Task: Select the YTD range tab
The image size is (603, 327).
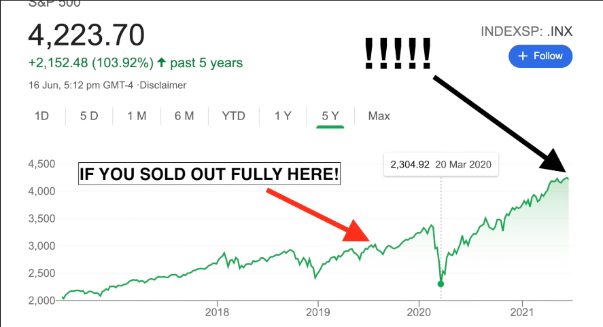Action: pyautogui.click(x=233, y=116)
